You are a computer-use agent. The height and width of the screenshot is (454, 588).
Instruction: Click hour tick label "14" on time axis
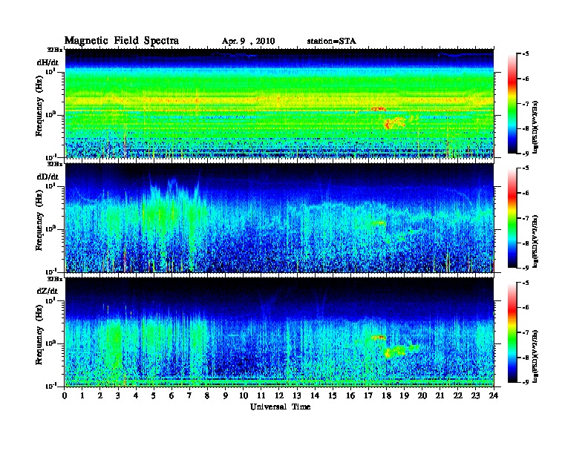[315, 396]
